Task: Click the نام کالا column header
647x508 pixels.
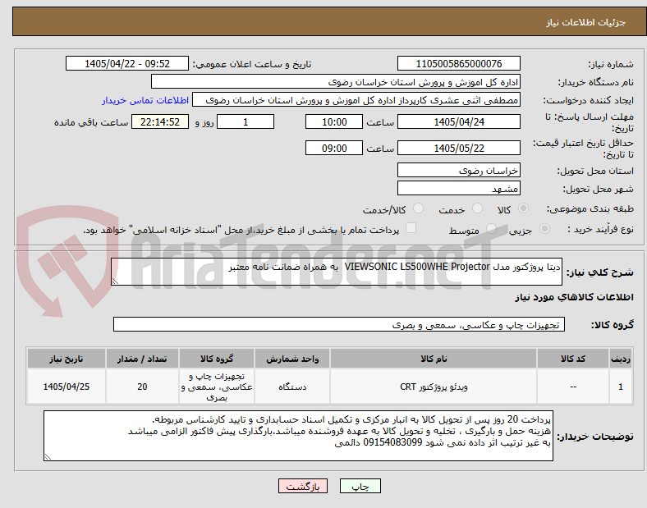Action: (x=434, y=359)
